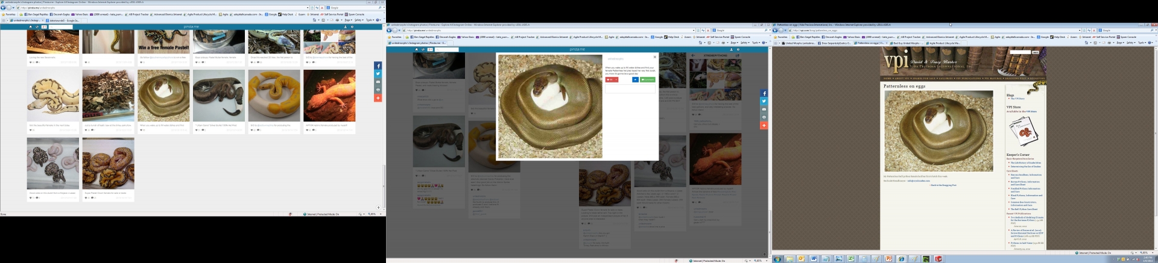
Task: Open Page menu dropdown in middle window
Action: coord(734,43)
